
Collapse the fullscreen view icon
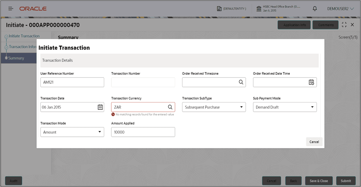click(344, 25)
